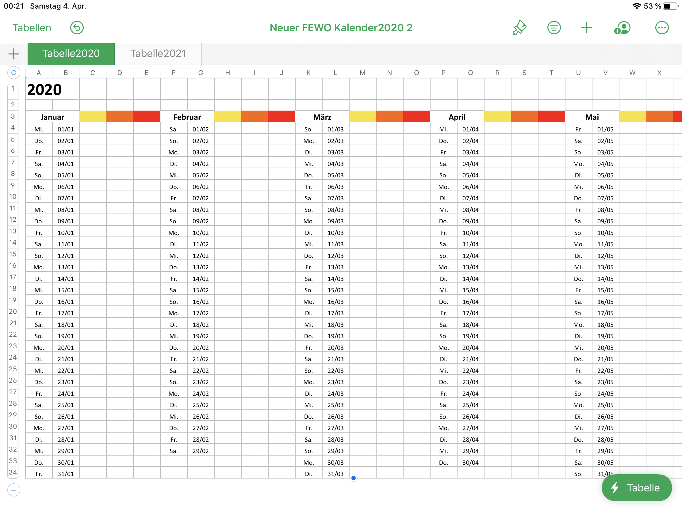Open the sort and filter icon
Image resolution: width=682 pixels, height=511 pixels.
point(554,28)
